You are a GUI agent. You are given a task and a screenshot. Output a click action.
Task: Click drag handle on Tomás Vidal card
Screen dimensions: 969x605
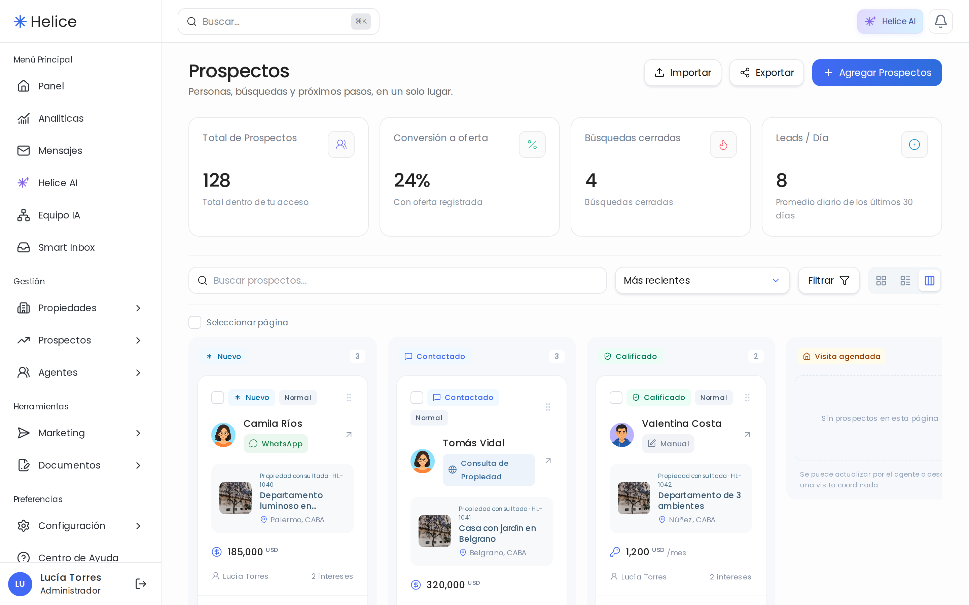(548, 407)
